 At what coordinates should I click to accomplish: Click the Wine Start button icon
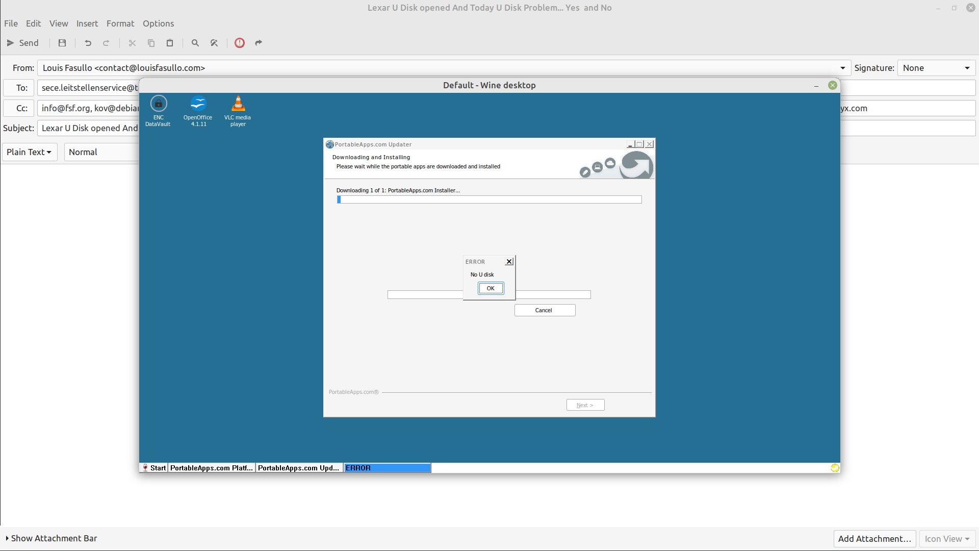point(154,468)
